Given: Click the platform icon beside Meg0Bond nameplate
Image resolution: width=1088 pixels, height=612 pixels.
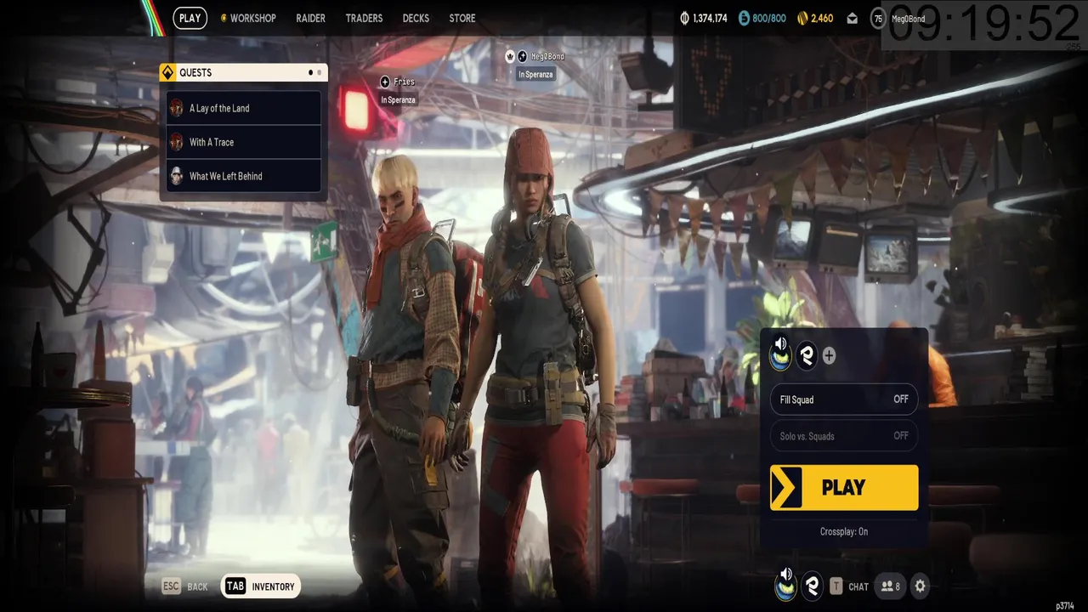Looking at the screenshot, I should pos(523,56).
